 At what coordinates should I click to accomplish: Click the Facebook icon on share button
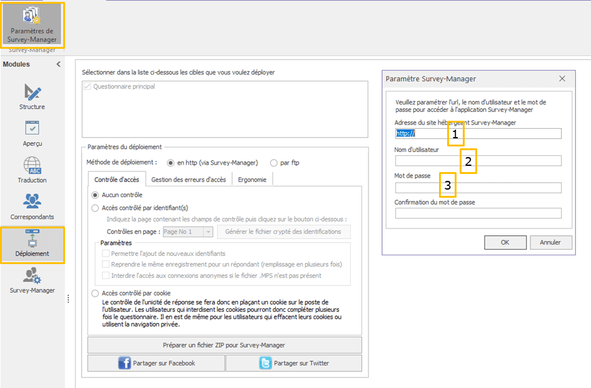(x=124, y=363)
